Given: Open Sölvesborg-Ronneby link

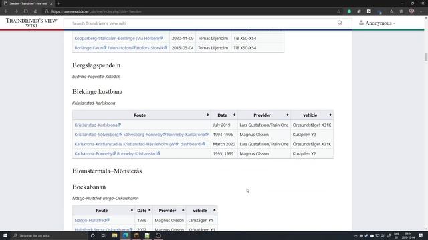Looking at the screenshot, I should coord(144,135).
